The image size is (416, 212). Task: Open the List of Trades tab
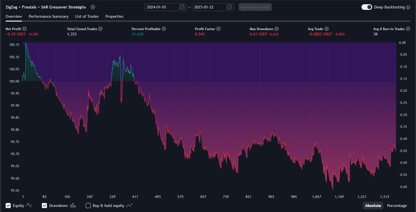(x=87, y=16)
